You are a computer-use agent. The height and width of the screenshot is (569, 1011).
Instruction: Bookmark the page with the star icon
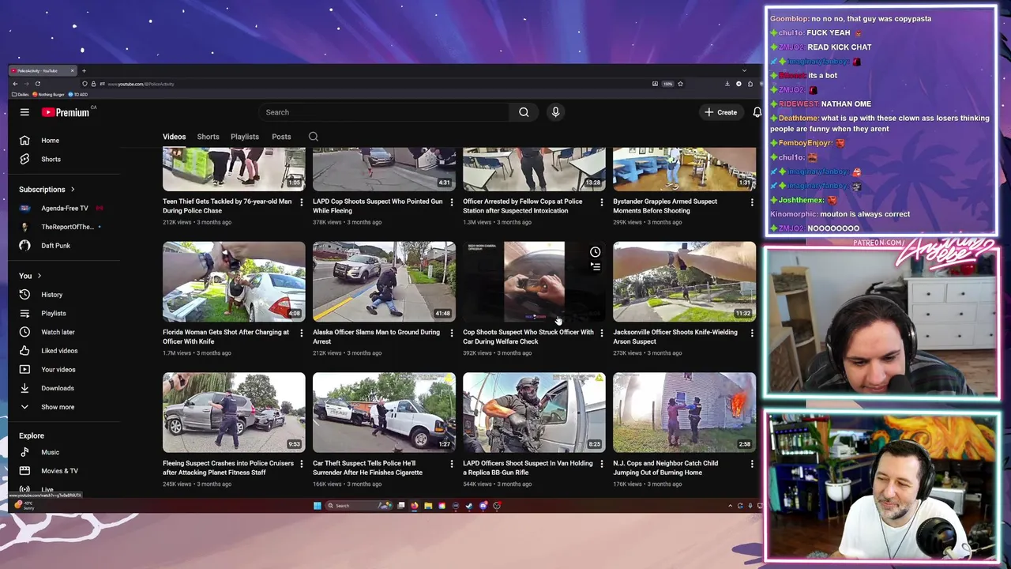click(680, 84)
